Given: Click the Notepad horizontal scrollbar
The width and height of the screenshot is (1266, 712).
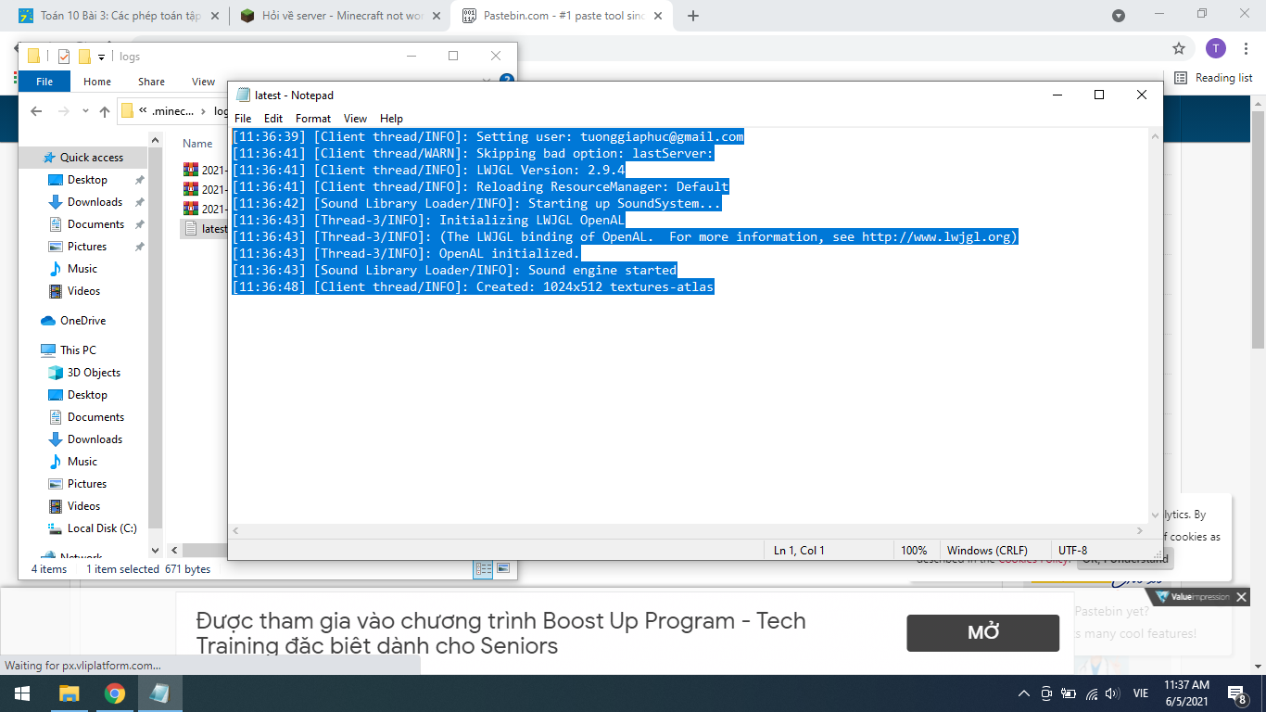Looking at the screenshot, I should tap(688, 531).
